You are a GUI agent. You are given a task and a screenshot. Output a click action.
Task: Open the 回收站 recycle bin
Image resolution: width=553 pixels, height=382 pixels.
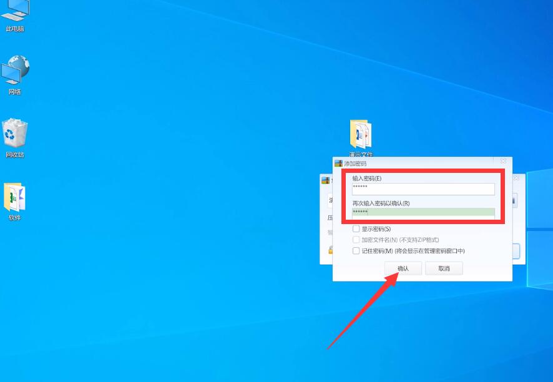click(15, 134)
